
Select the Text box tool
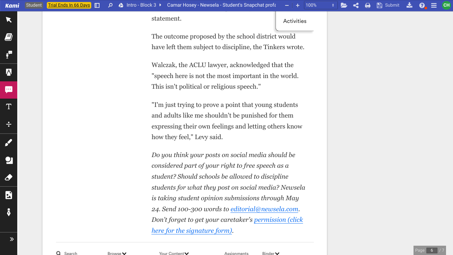[8, 106]
